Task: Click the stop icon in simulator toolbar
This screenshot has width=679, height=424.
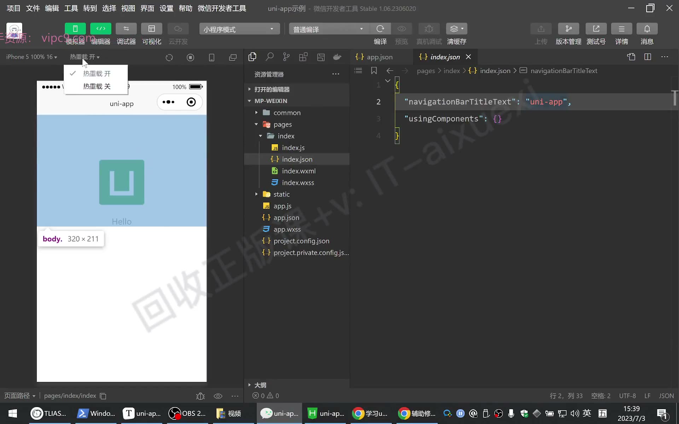Action: pos(190,57)
